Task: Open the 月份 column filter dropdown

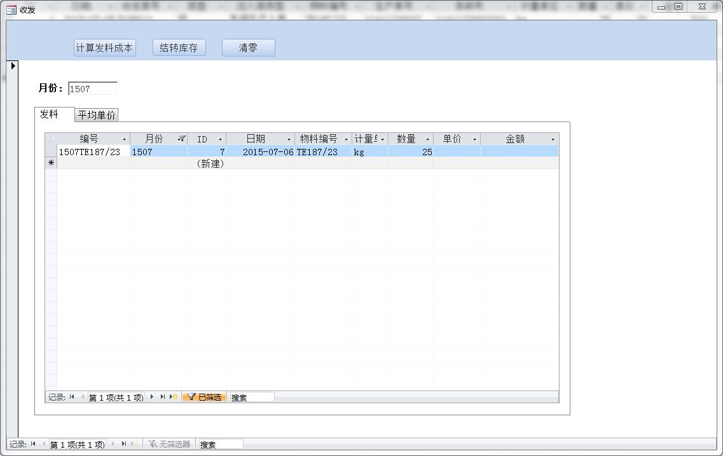Action: (181, 139)
